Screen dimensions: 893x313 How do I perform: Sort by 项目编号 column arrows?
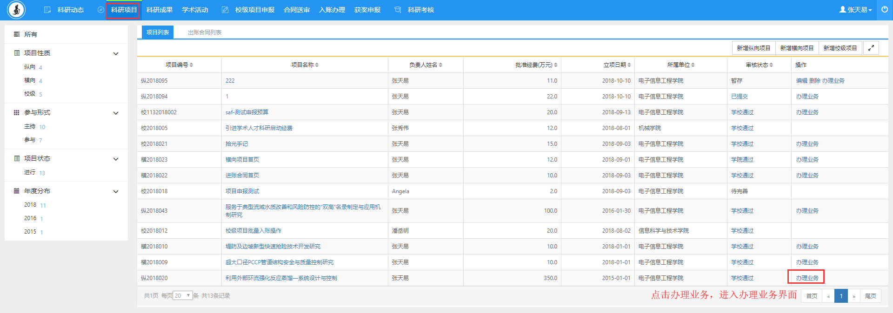pos(191,65)
